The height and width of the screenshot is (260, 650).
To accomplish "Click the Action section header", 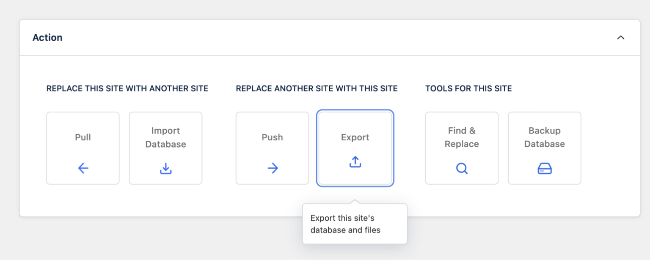I will click(47, 37).
